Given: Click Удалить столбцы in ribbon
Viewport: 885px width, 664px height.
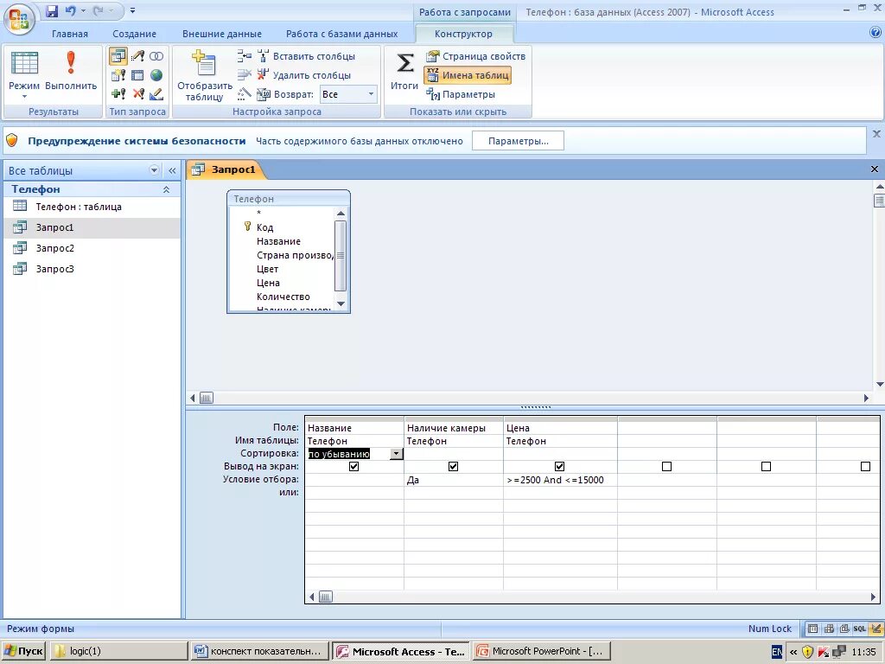Looking at the screenshot, I should [x=304, y=75].
